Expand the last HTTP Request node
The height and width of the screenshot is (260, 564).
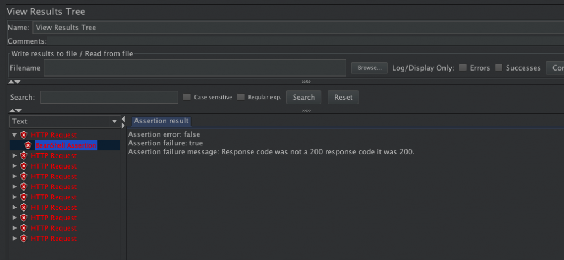coord(14,239)
